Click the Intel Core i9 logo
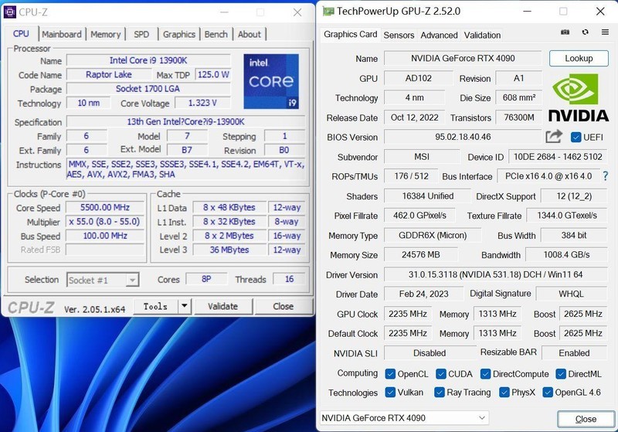 [x=270, y=81]
